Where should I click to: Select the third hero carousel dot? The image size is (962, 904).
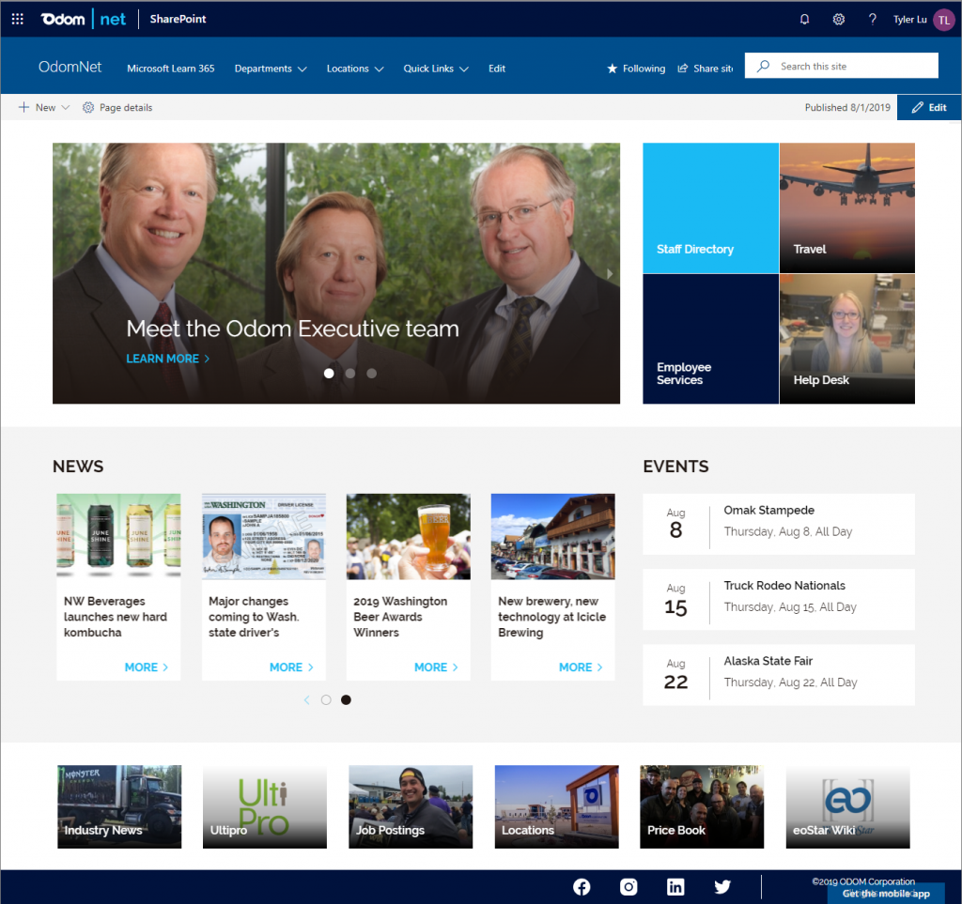tap(371, 374)
